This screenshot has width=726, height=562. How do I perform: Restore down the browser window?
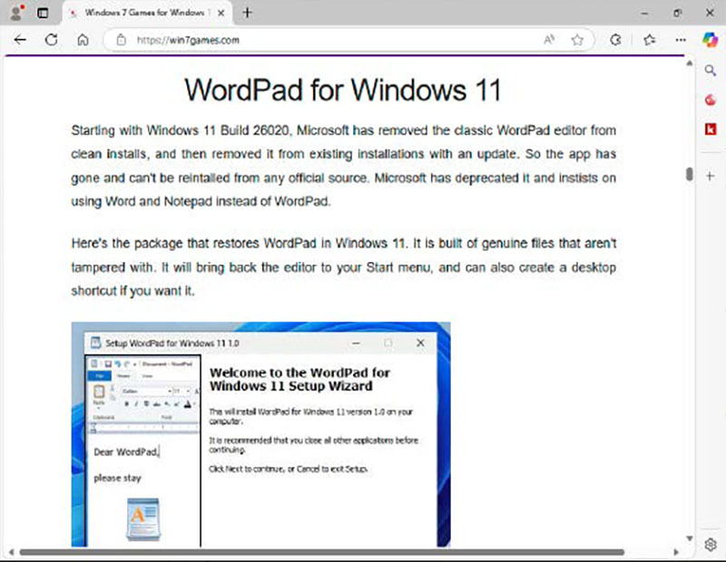677,13
